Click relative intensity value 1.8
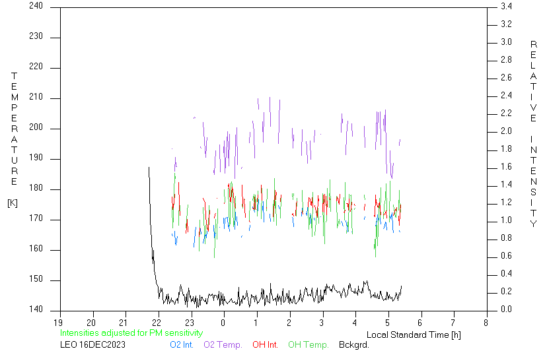Viewport: 547px width, 353px height. pyautogui.click(x=506, y=149)
